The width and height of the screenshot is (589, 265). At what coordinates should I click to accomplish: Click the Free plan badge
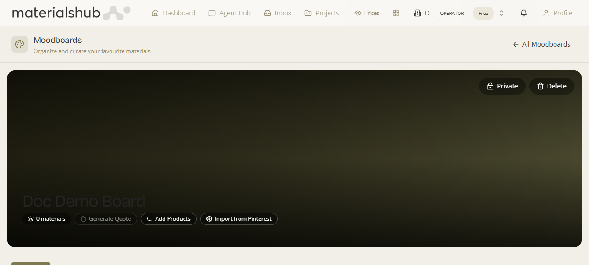[483, 13]
